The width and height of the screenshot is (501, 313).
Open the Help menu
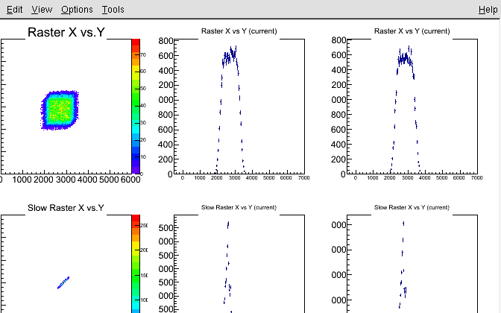point(488,10)
